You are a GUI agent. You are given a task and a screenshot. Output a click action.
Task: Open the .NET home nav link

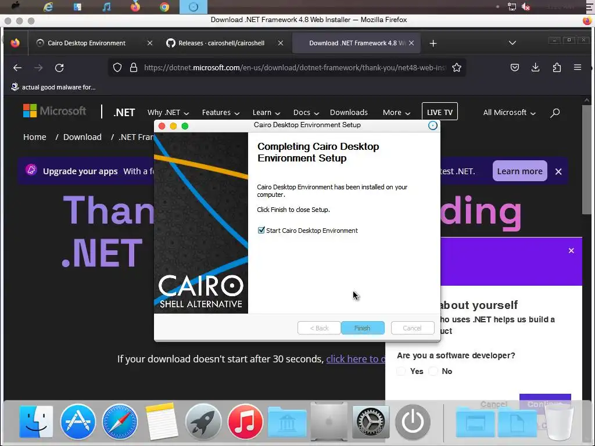124,113
